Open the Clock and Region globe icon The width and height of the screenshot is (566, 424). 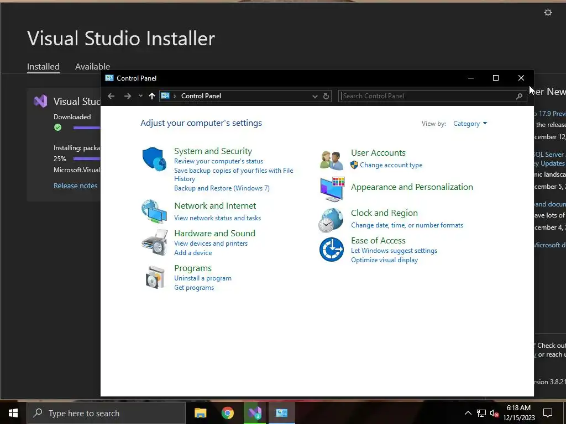click(x=331, y=220)
